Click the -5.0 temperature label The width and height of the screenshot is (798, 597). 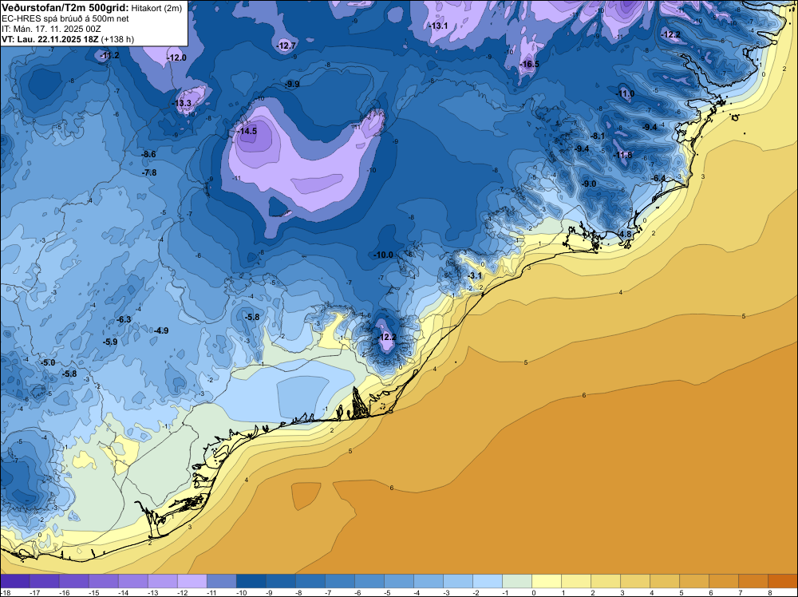(x=48, y=363)
